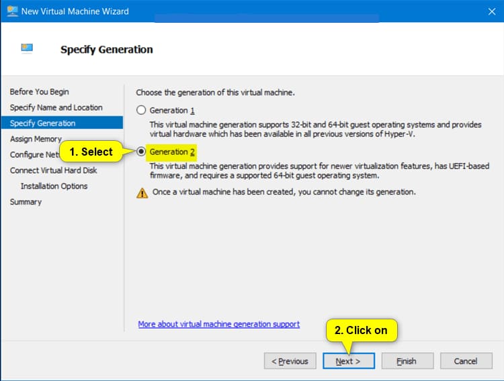
Task: Go to Connect Virtual Hard Disk step
Action: 53,170
